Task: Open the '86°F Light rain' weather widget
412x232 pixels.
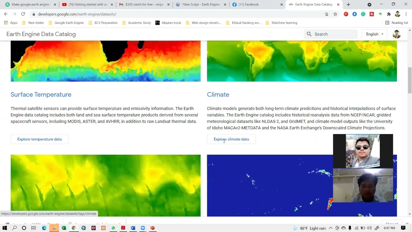Action: tap(310, 228)
